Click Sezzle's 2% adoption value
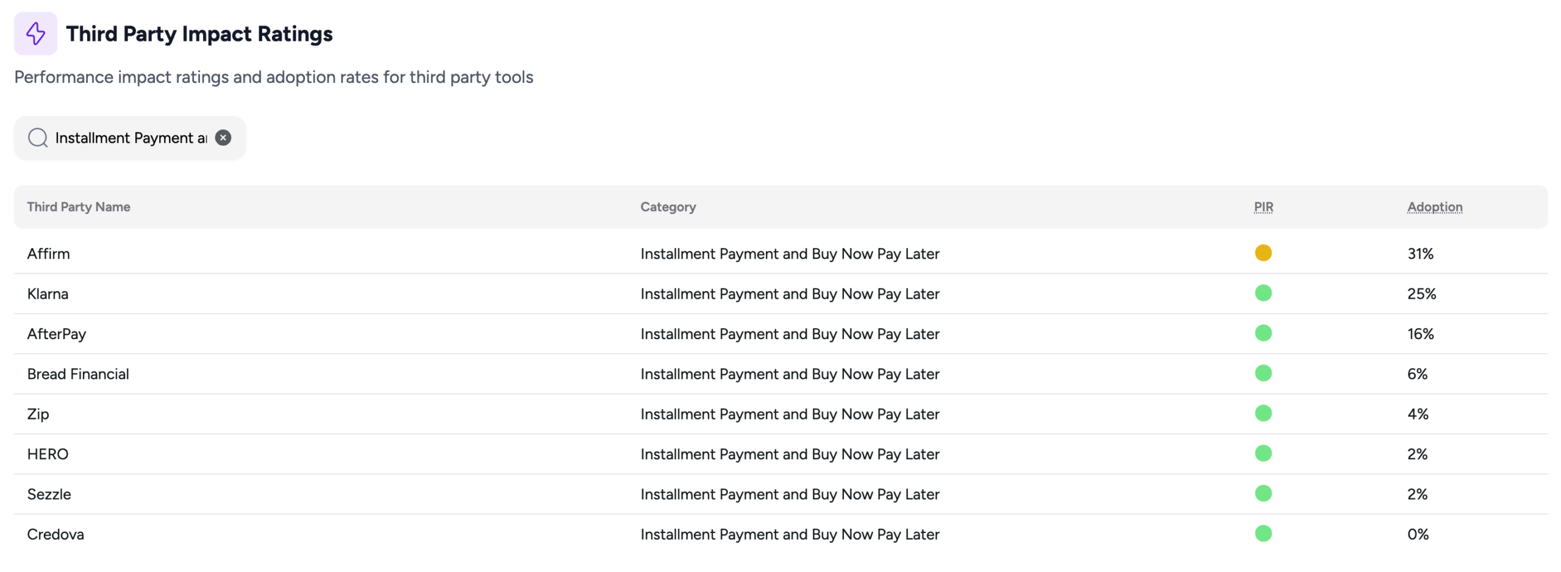The height and width of the screenshot is (572, 1561). (1417, 495)
